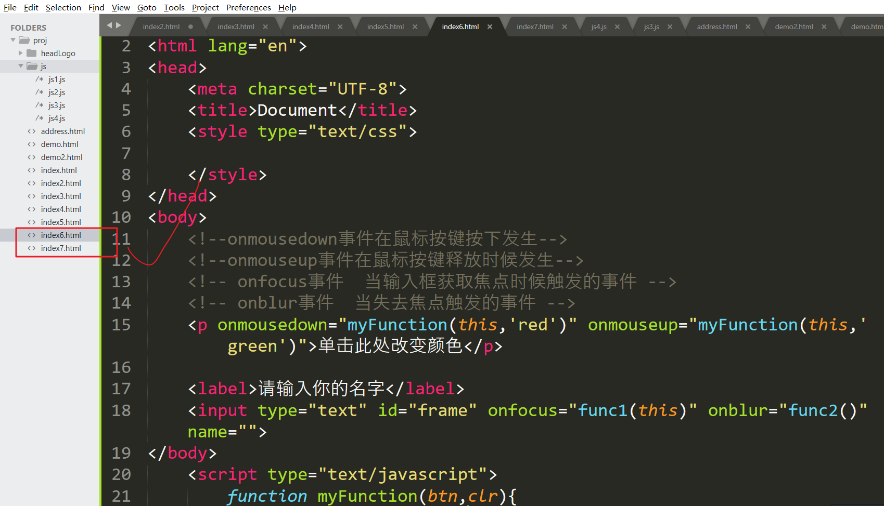Open the Help menu
This screenshot has height=506, width=884.
287,7
